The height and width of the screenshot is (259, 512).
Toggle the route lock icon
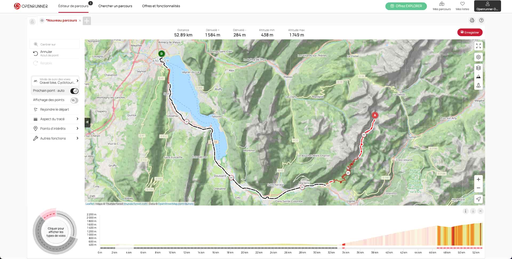(x=32, y=22)
